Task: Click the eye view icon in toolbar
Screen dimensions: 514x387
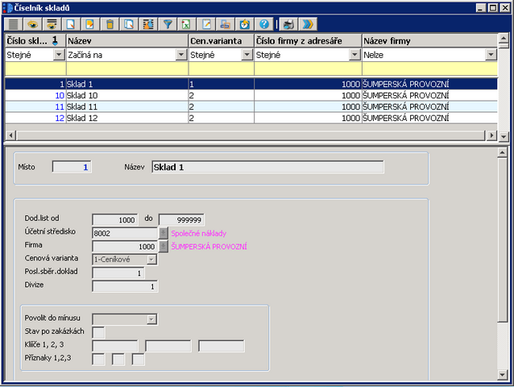Action: pyautogui.click(x=33, y=24)
